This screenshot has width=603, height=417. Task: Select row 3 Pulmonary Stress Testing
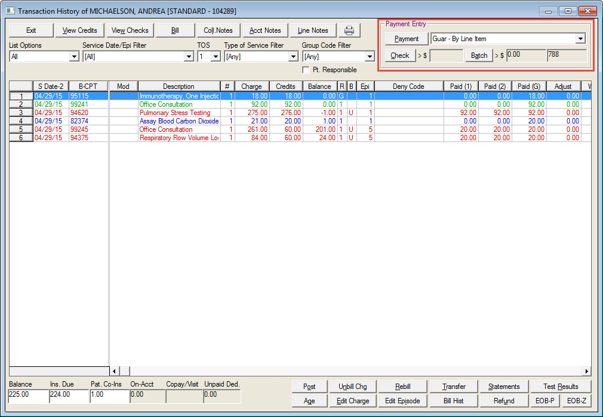pos(174,113)
